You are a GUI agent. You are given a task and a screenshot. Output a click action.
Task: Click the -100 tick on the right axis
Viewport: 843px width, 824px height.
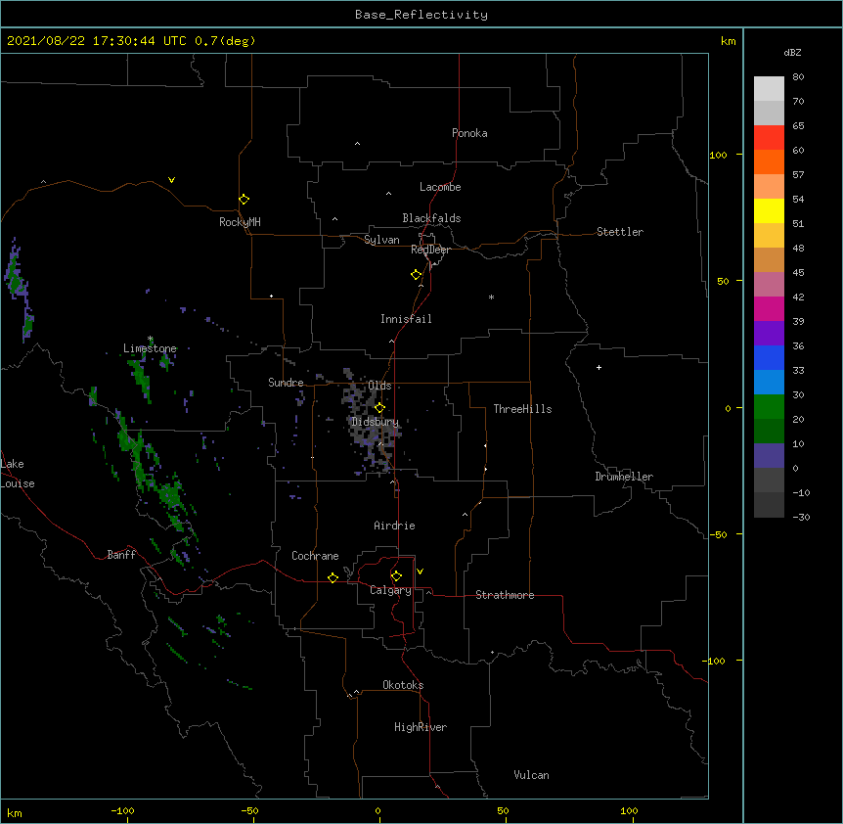coord(715,661)
